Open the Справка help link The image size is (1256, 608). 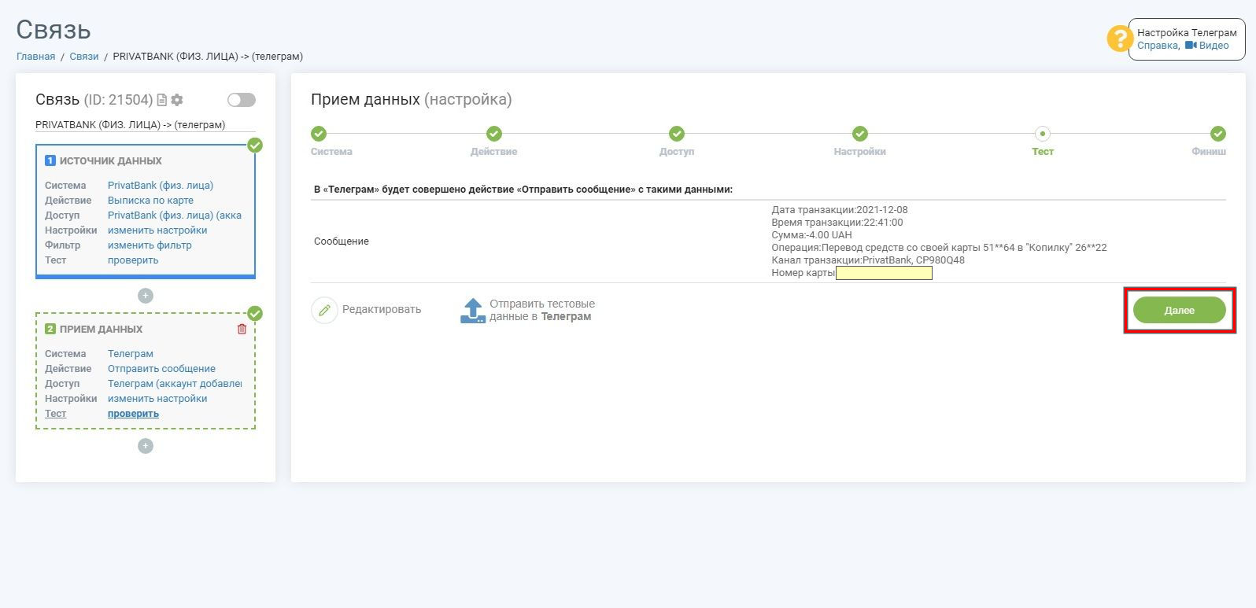pos(1158,46)
